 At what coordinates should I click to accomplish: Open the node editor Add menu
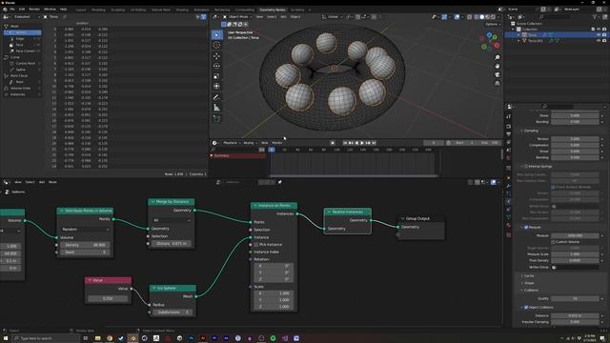coord(42,182)
